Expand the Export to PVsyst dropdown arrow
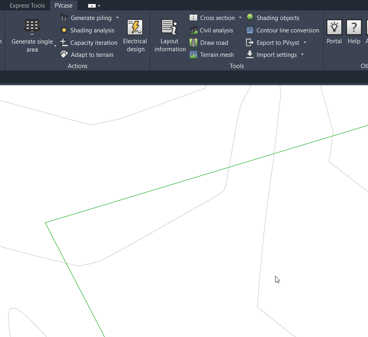Image resolution: width=368 pixels, height=337 pixels. 305,42
